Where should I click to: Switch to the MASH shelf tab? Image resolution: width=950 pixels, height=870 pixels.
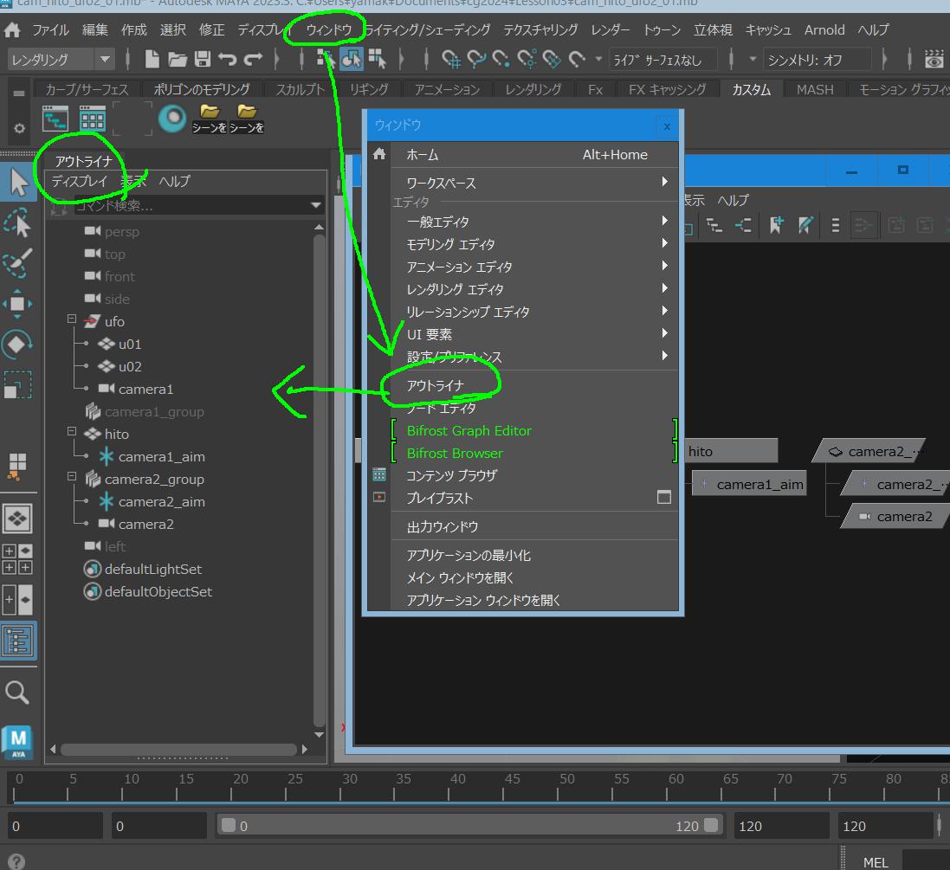(x=815, y=90)
